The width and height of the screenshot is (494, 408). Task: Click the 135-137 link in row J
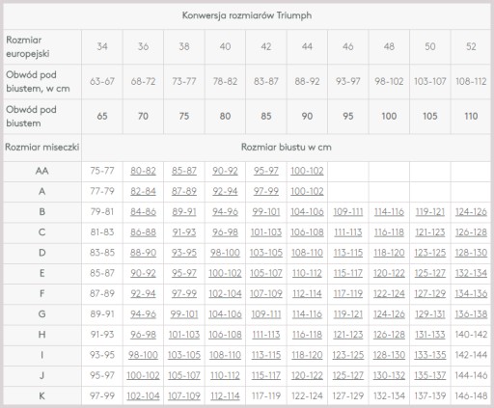tap(430, 375)
